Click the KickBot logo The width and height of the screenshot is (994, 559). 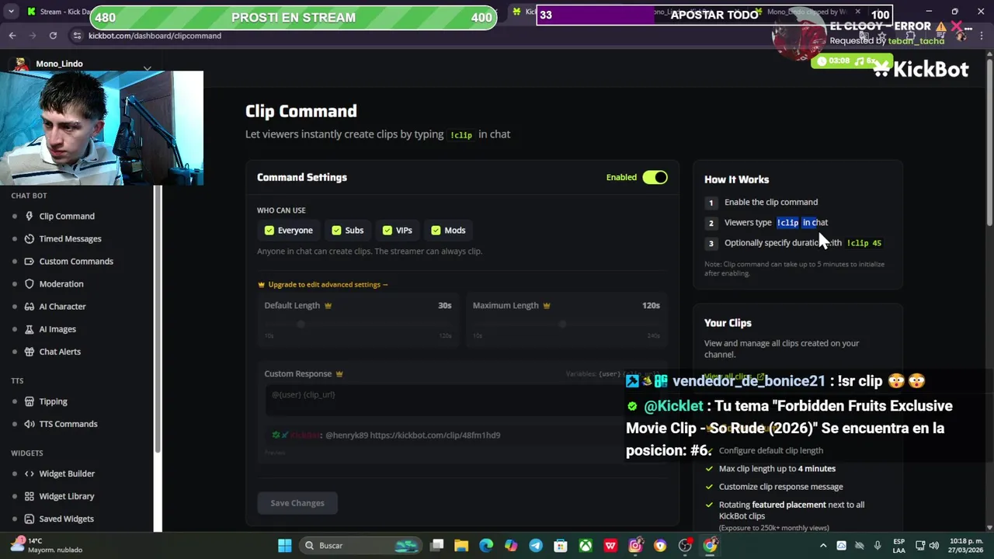(921, 69)
